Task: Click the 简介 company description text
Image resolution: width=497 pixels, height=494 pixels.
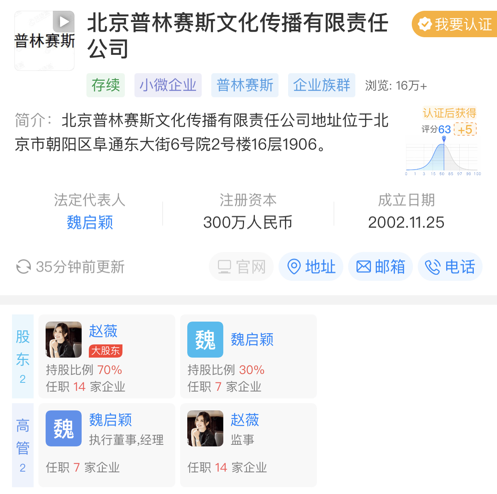Action: [202, 132]
